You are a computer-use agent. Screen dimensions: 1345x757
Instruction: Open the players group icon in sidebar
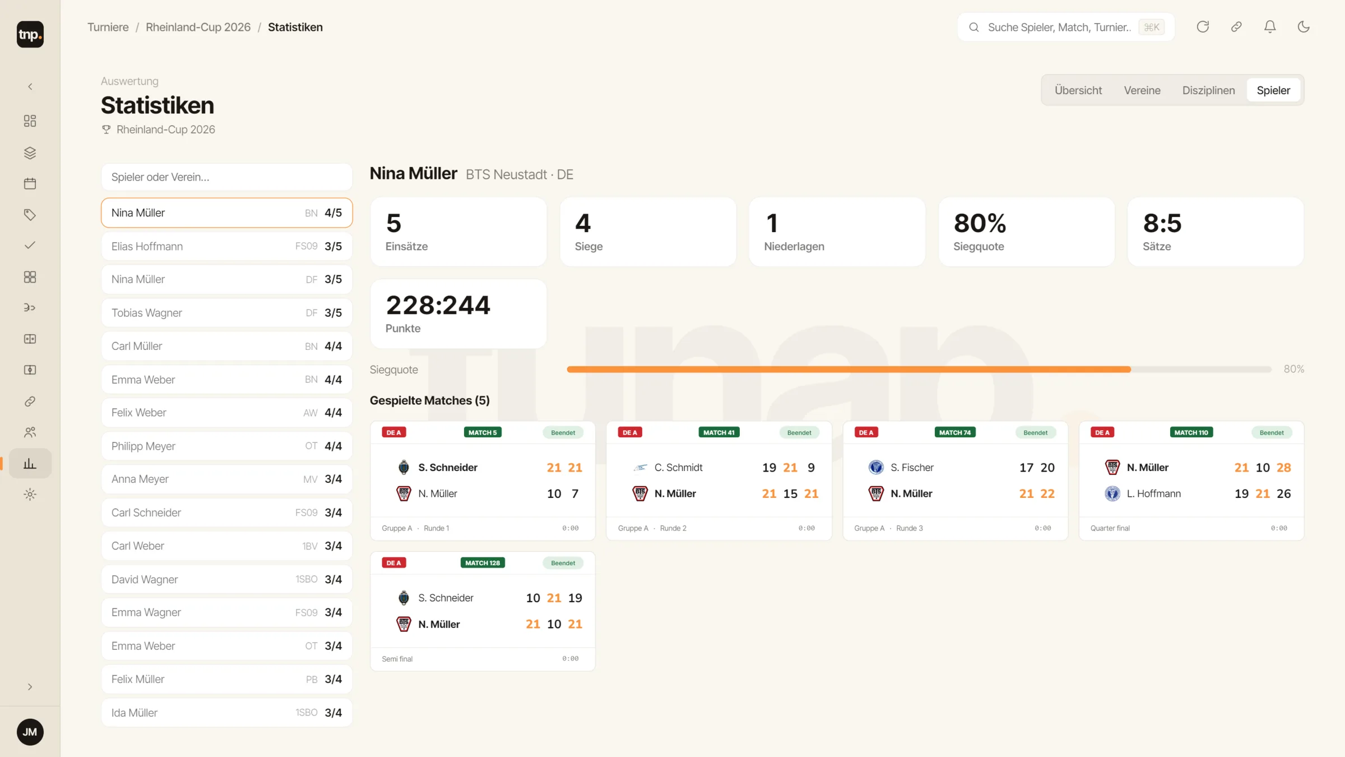(30, 432)
